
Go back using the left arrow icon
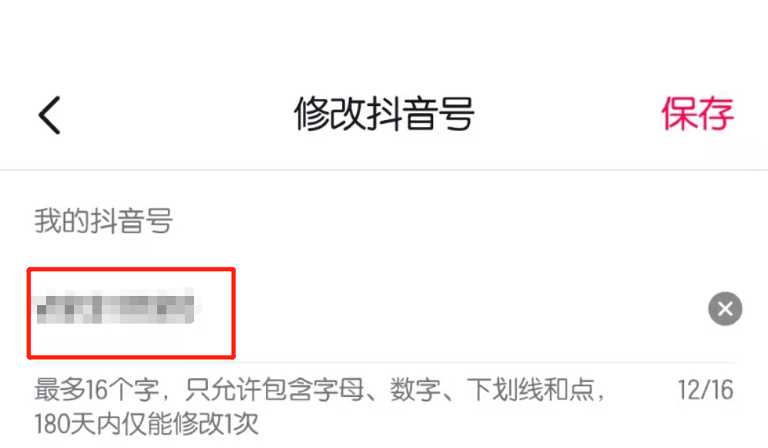(50, 115)
